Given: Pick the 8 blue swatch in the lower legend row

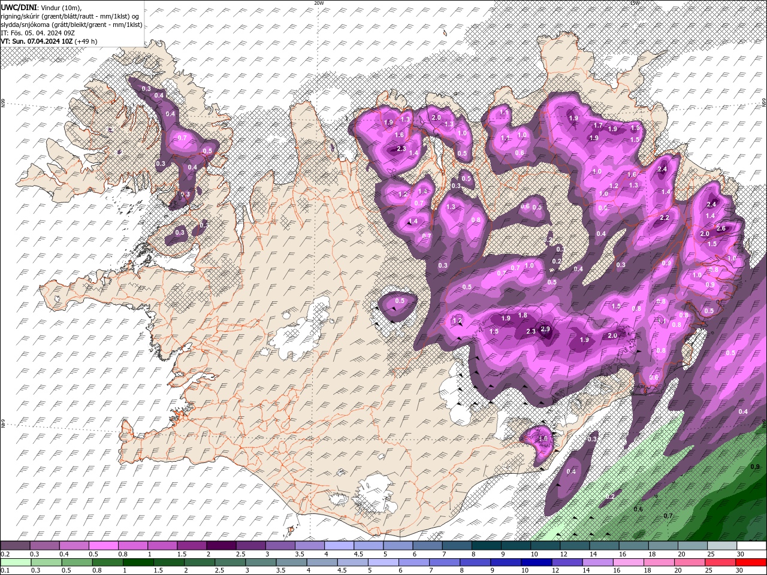Looking at the screenshot, I should [476, 562].
